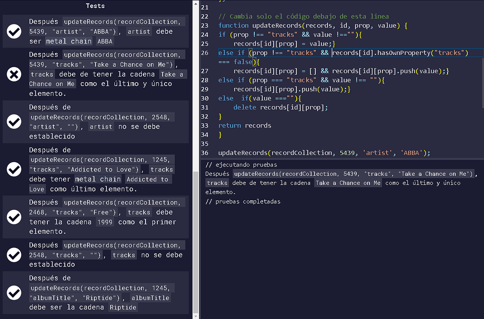The width and height of the screenshot is (484, 319).
Task: Click the checkmark on the 'artist no se debe establecido' test
Action: pos(14,121)
